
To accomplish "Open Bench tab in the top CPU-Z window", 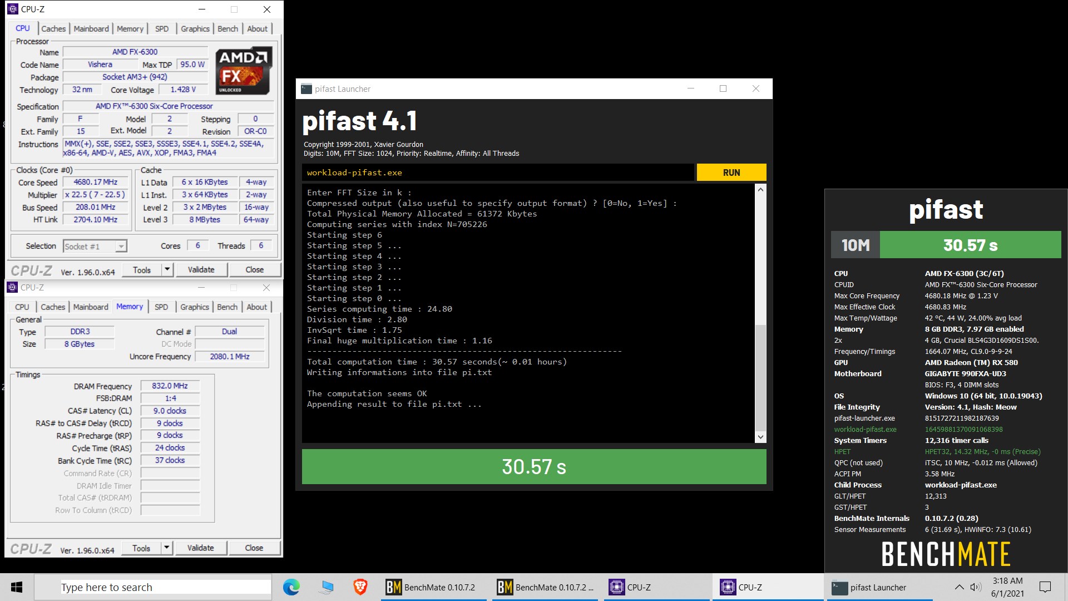I will 228,29.
